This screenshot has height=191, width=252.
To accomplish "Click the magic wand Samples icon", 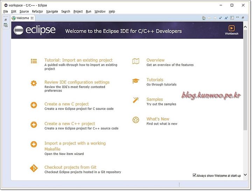I will tap(136, 100).
